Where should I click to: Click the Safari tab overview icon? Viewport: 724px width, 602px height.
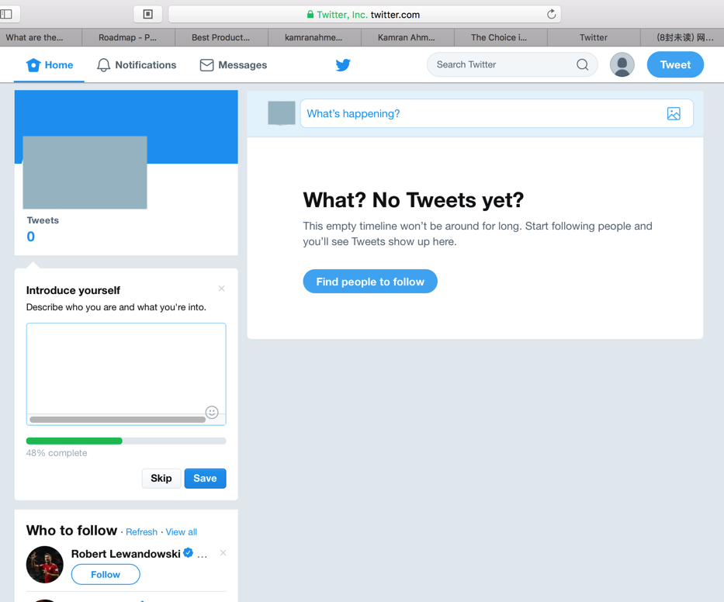(x=147, y=14)
